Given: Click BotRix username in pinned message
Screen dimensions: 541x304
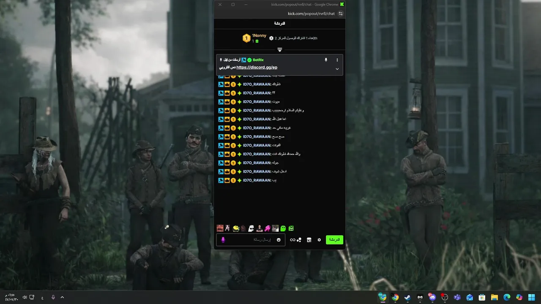Looking at the screenshot, I should [258, 60].
